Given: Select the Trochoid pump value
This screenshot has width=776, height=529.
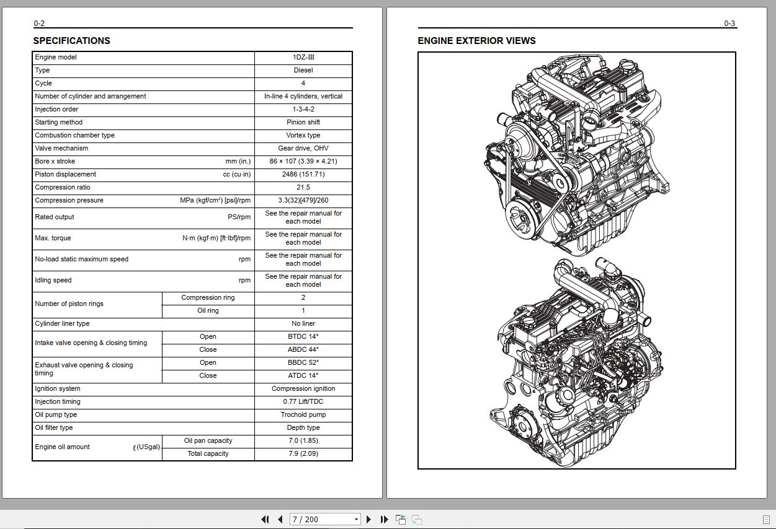Looking at the screenshot, I should (303, 414).
